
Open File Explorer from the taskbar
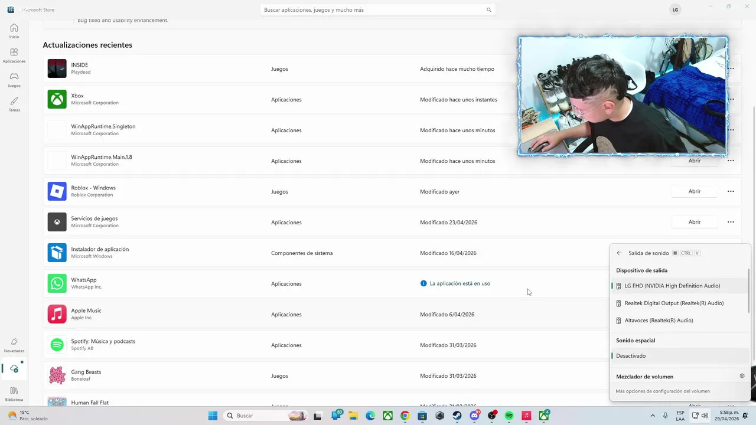[x=353, y=416]
